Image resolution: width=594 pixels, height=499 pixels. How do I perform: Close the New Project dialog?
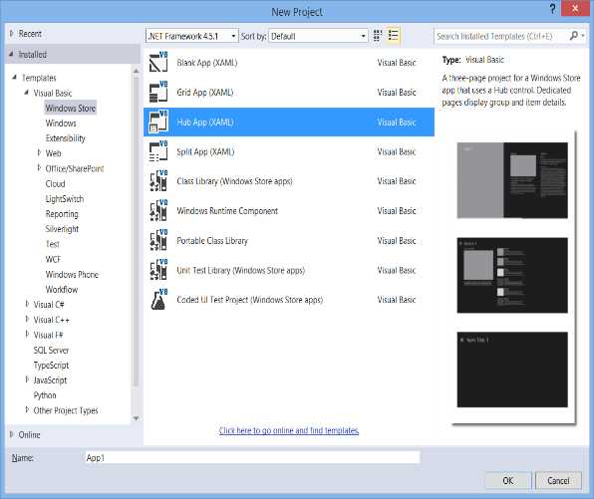coord(575,8)
